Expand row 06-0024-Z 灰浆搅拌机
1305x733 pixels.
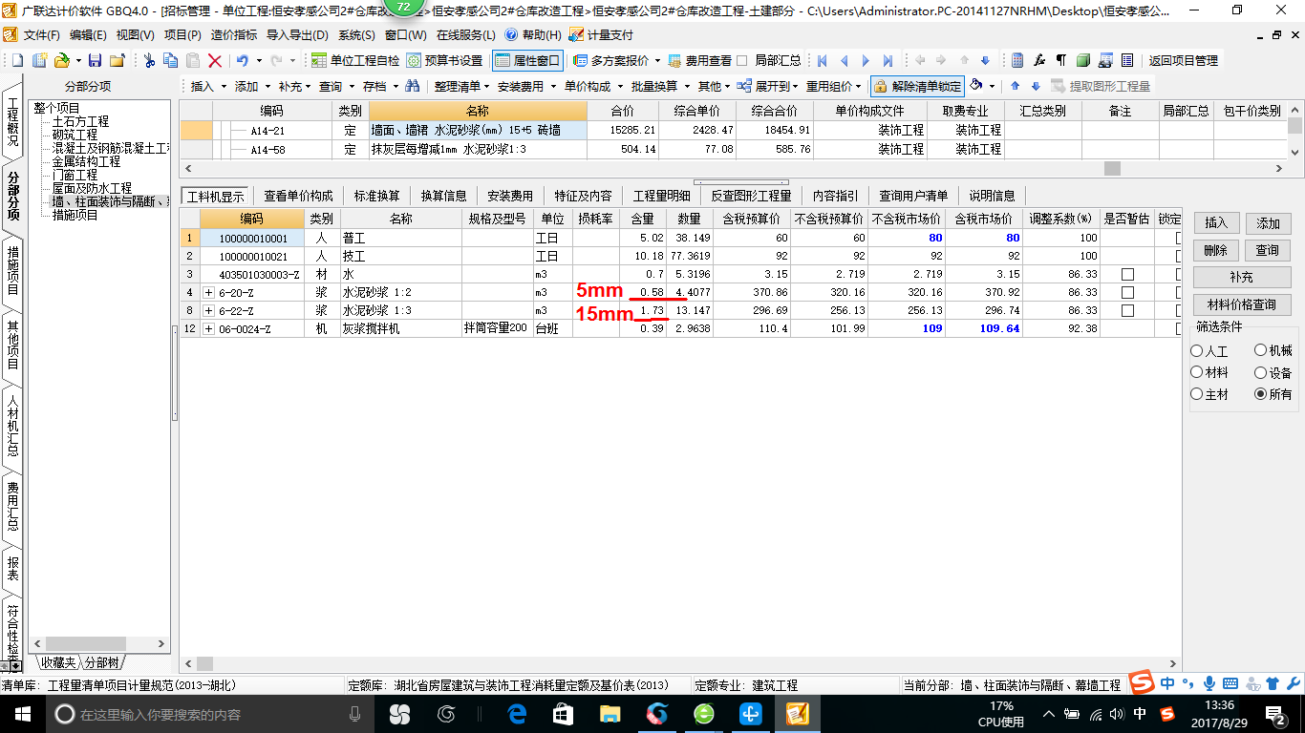click(x=208, y=328)
